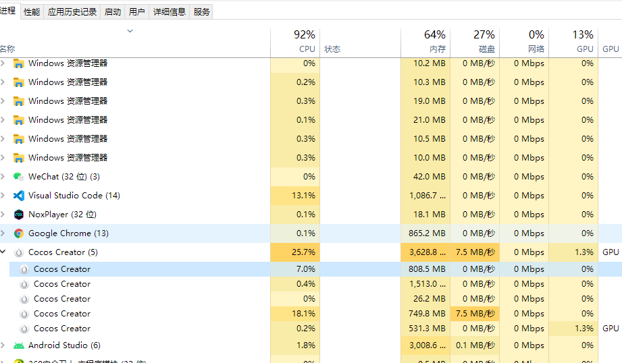Click the WeChat app icon
The width and height of the screenshot is (622, 363).
coord(19,176)
